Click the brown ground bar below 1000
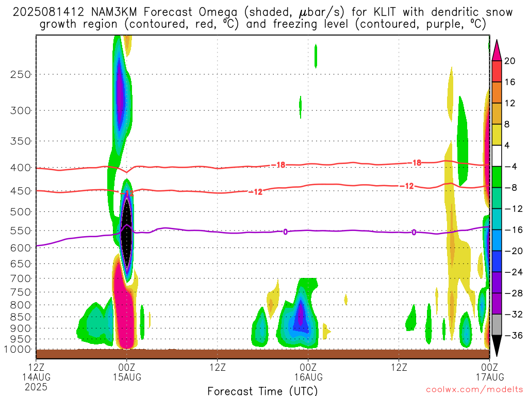The height and width of the screenshot is (396, 528). (x=262, y=354)
